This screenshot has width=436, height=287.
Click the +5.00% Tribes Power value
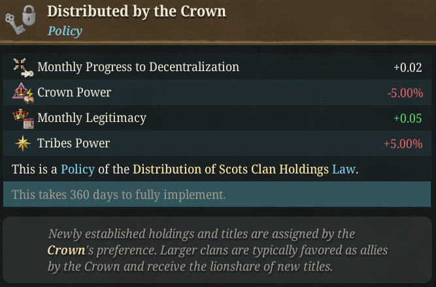point(403,143)
